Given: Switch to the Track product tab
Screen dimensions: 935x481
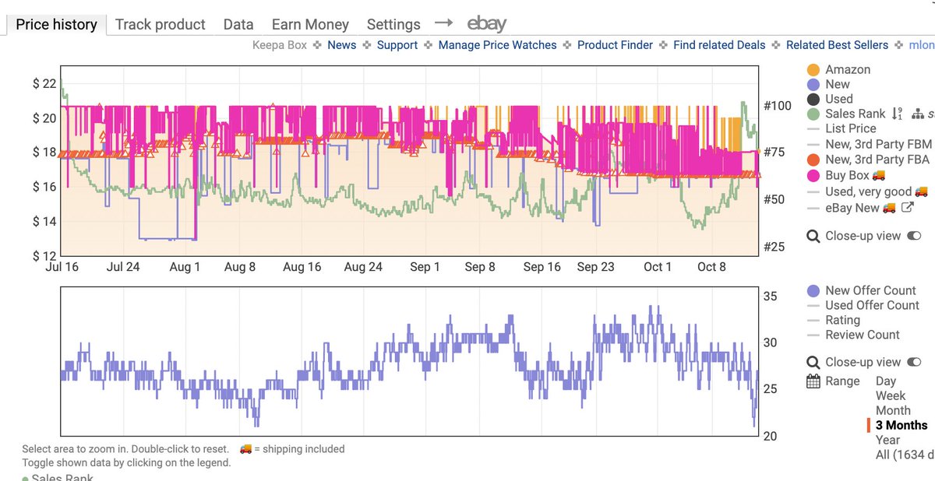Looking at the screenshot, I should [160, 24].
